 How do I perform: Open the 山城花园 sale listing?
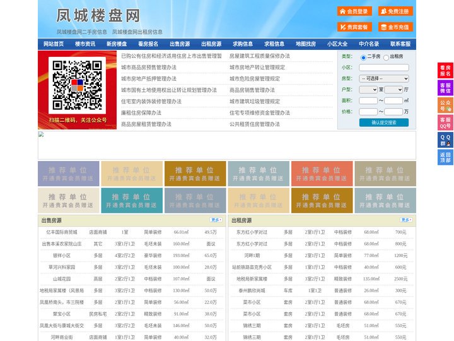tap(62, 279)
